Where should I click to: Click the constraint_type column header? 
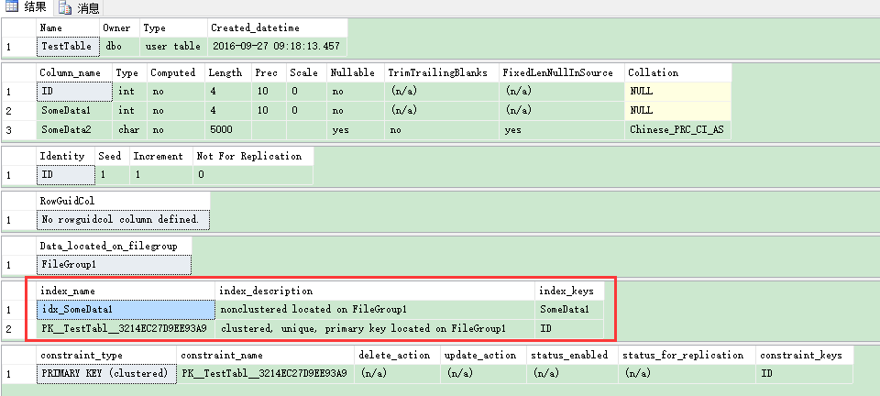tap(106, 355)
